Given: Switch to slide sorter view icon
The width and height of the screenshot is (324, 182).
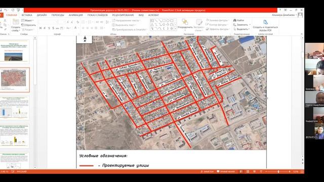Looking at the screenshot, I should point(248,171).
